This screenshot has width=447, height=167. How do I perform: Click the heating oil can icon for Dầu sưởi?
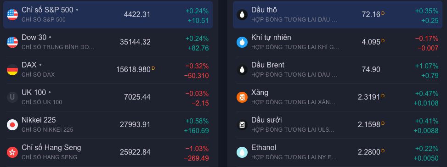click(242, 125)
